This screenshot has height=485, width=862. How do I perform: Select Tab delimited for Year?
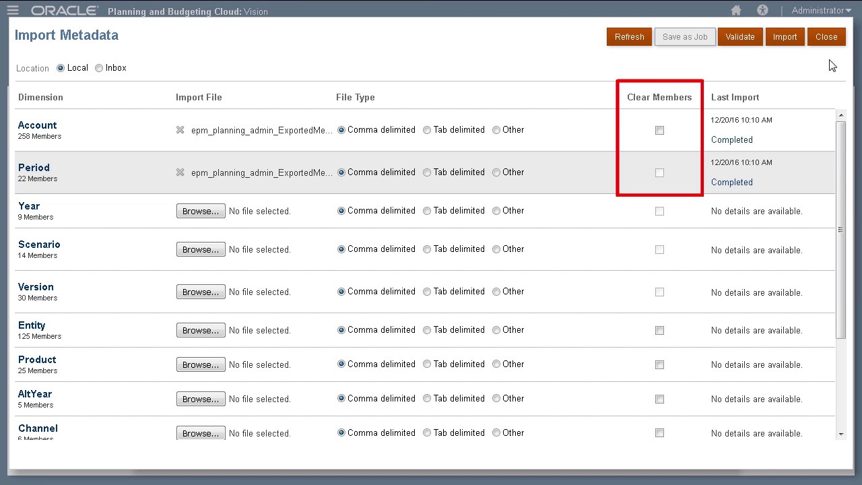click(x=427, y=211)
